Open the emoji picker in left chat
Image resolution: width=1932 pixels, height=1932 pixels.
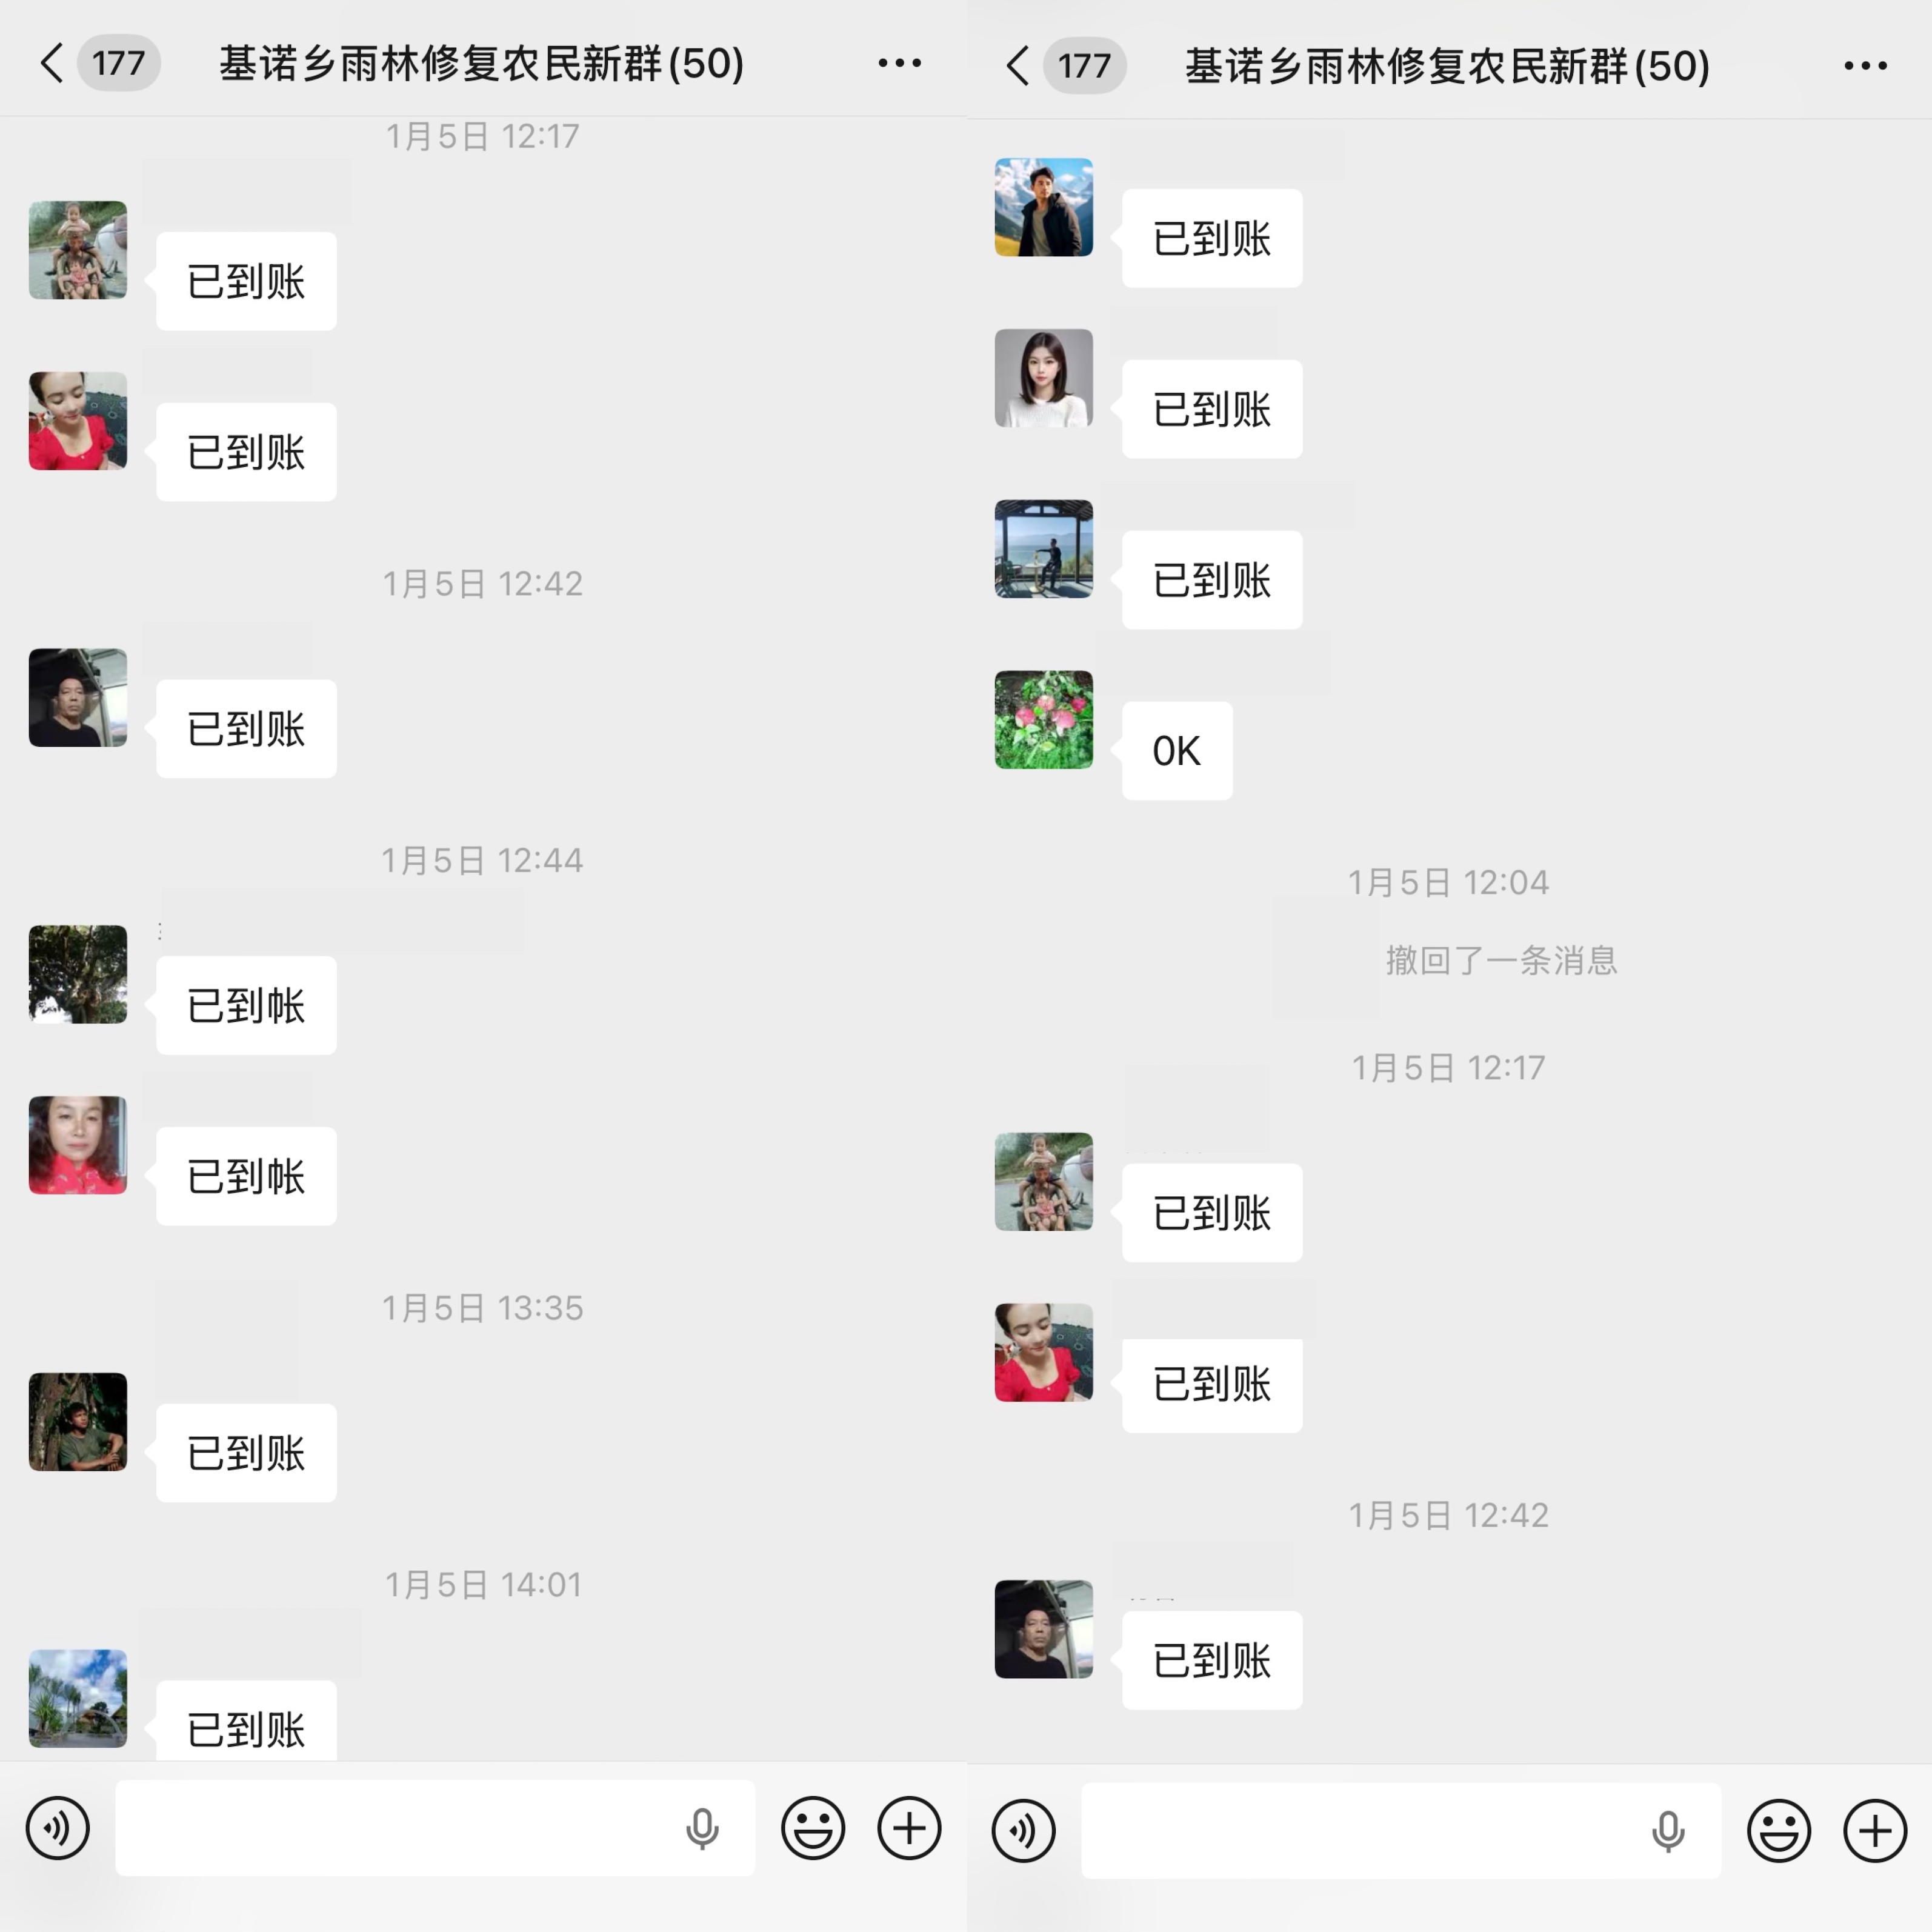click(813, 1828)
